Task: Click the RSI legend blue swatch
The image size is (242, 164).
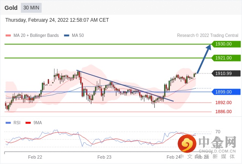Action: coord(8,123)
